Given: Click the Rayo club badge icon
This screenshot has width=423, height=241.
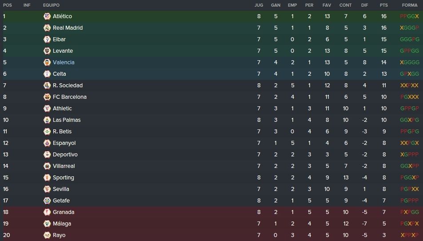Looking at the screenshot, I should (x=47, y=235).
